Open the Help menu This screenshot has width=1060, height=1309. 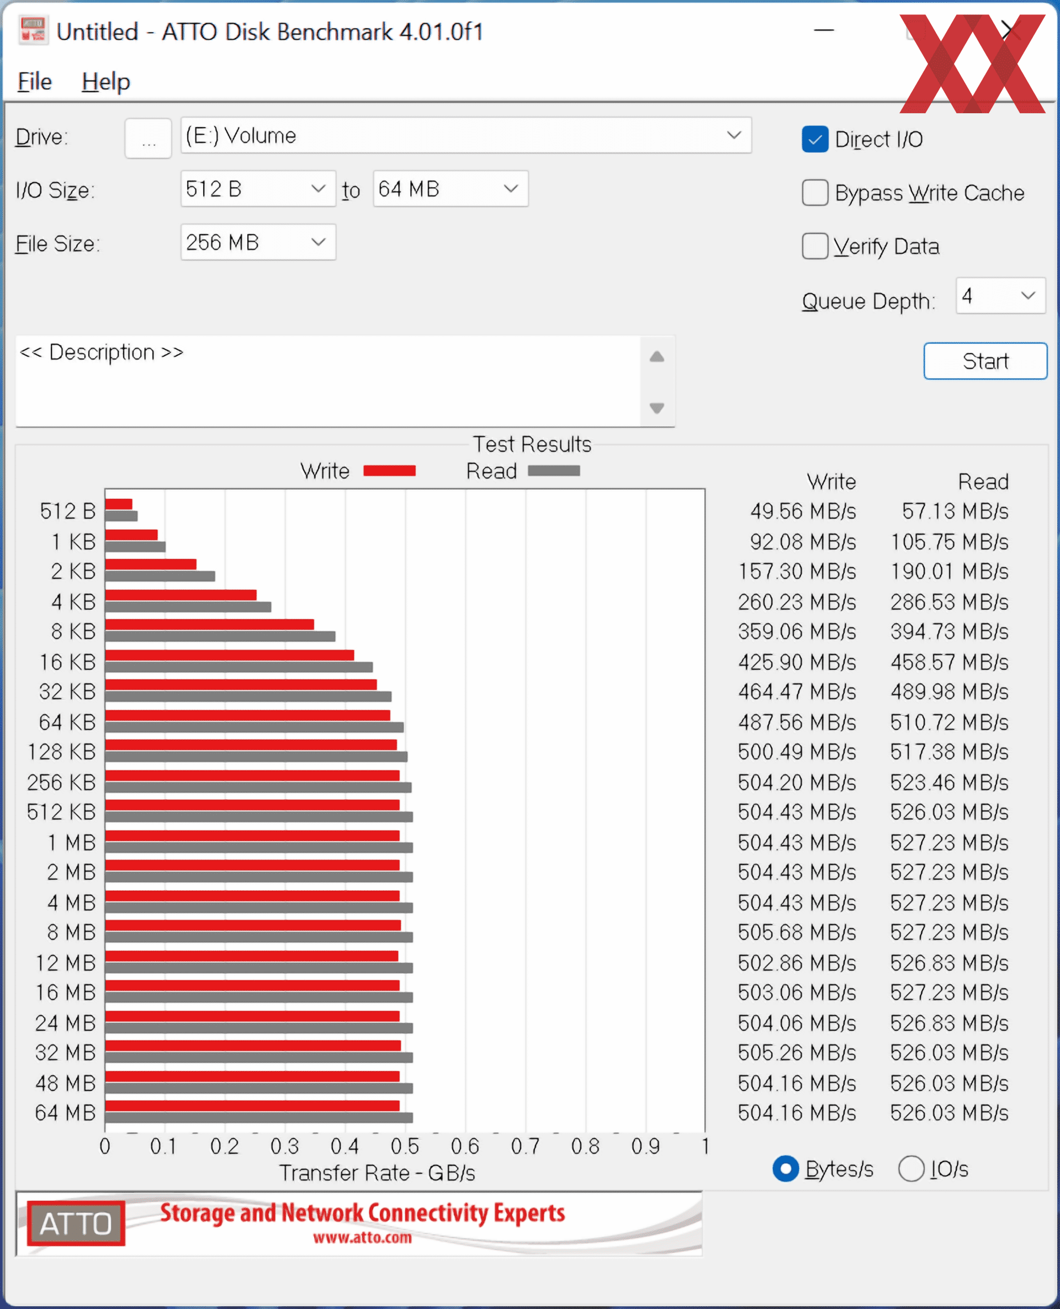tap(105, 82)
